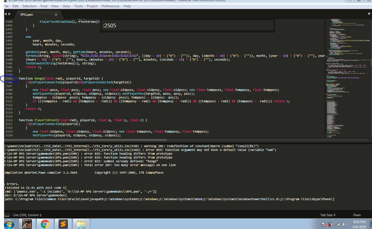Open the Tools menu
The height and width of the screenshot is (229, 372).
point(78,6)
